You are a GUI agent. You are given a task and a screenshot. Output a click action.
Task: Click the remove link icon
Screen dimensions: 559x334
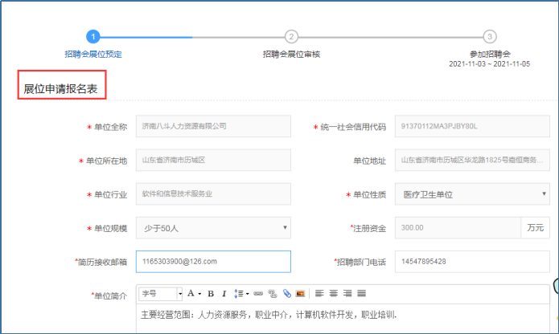click(x=273, y=293)
